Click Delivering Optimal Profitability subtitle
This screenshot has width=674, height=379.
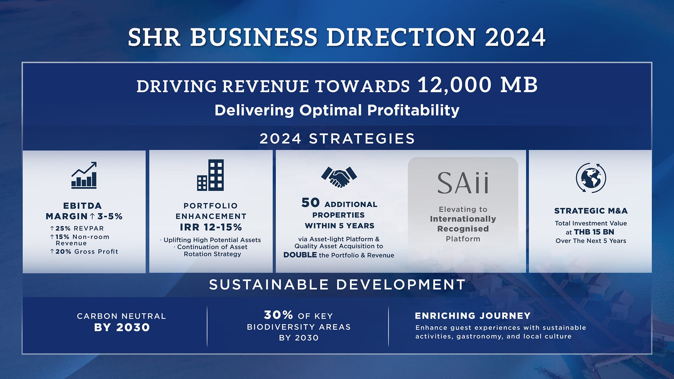(337, 110)
